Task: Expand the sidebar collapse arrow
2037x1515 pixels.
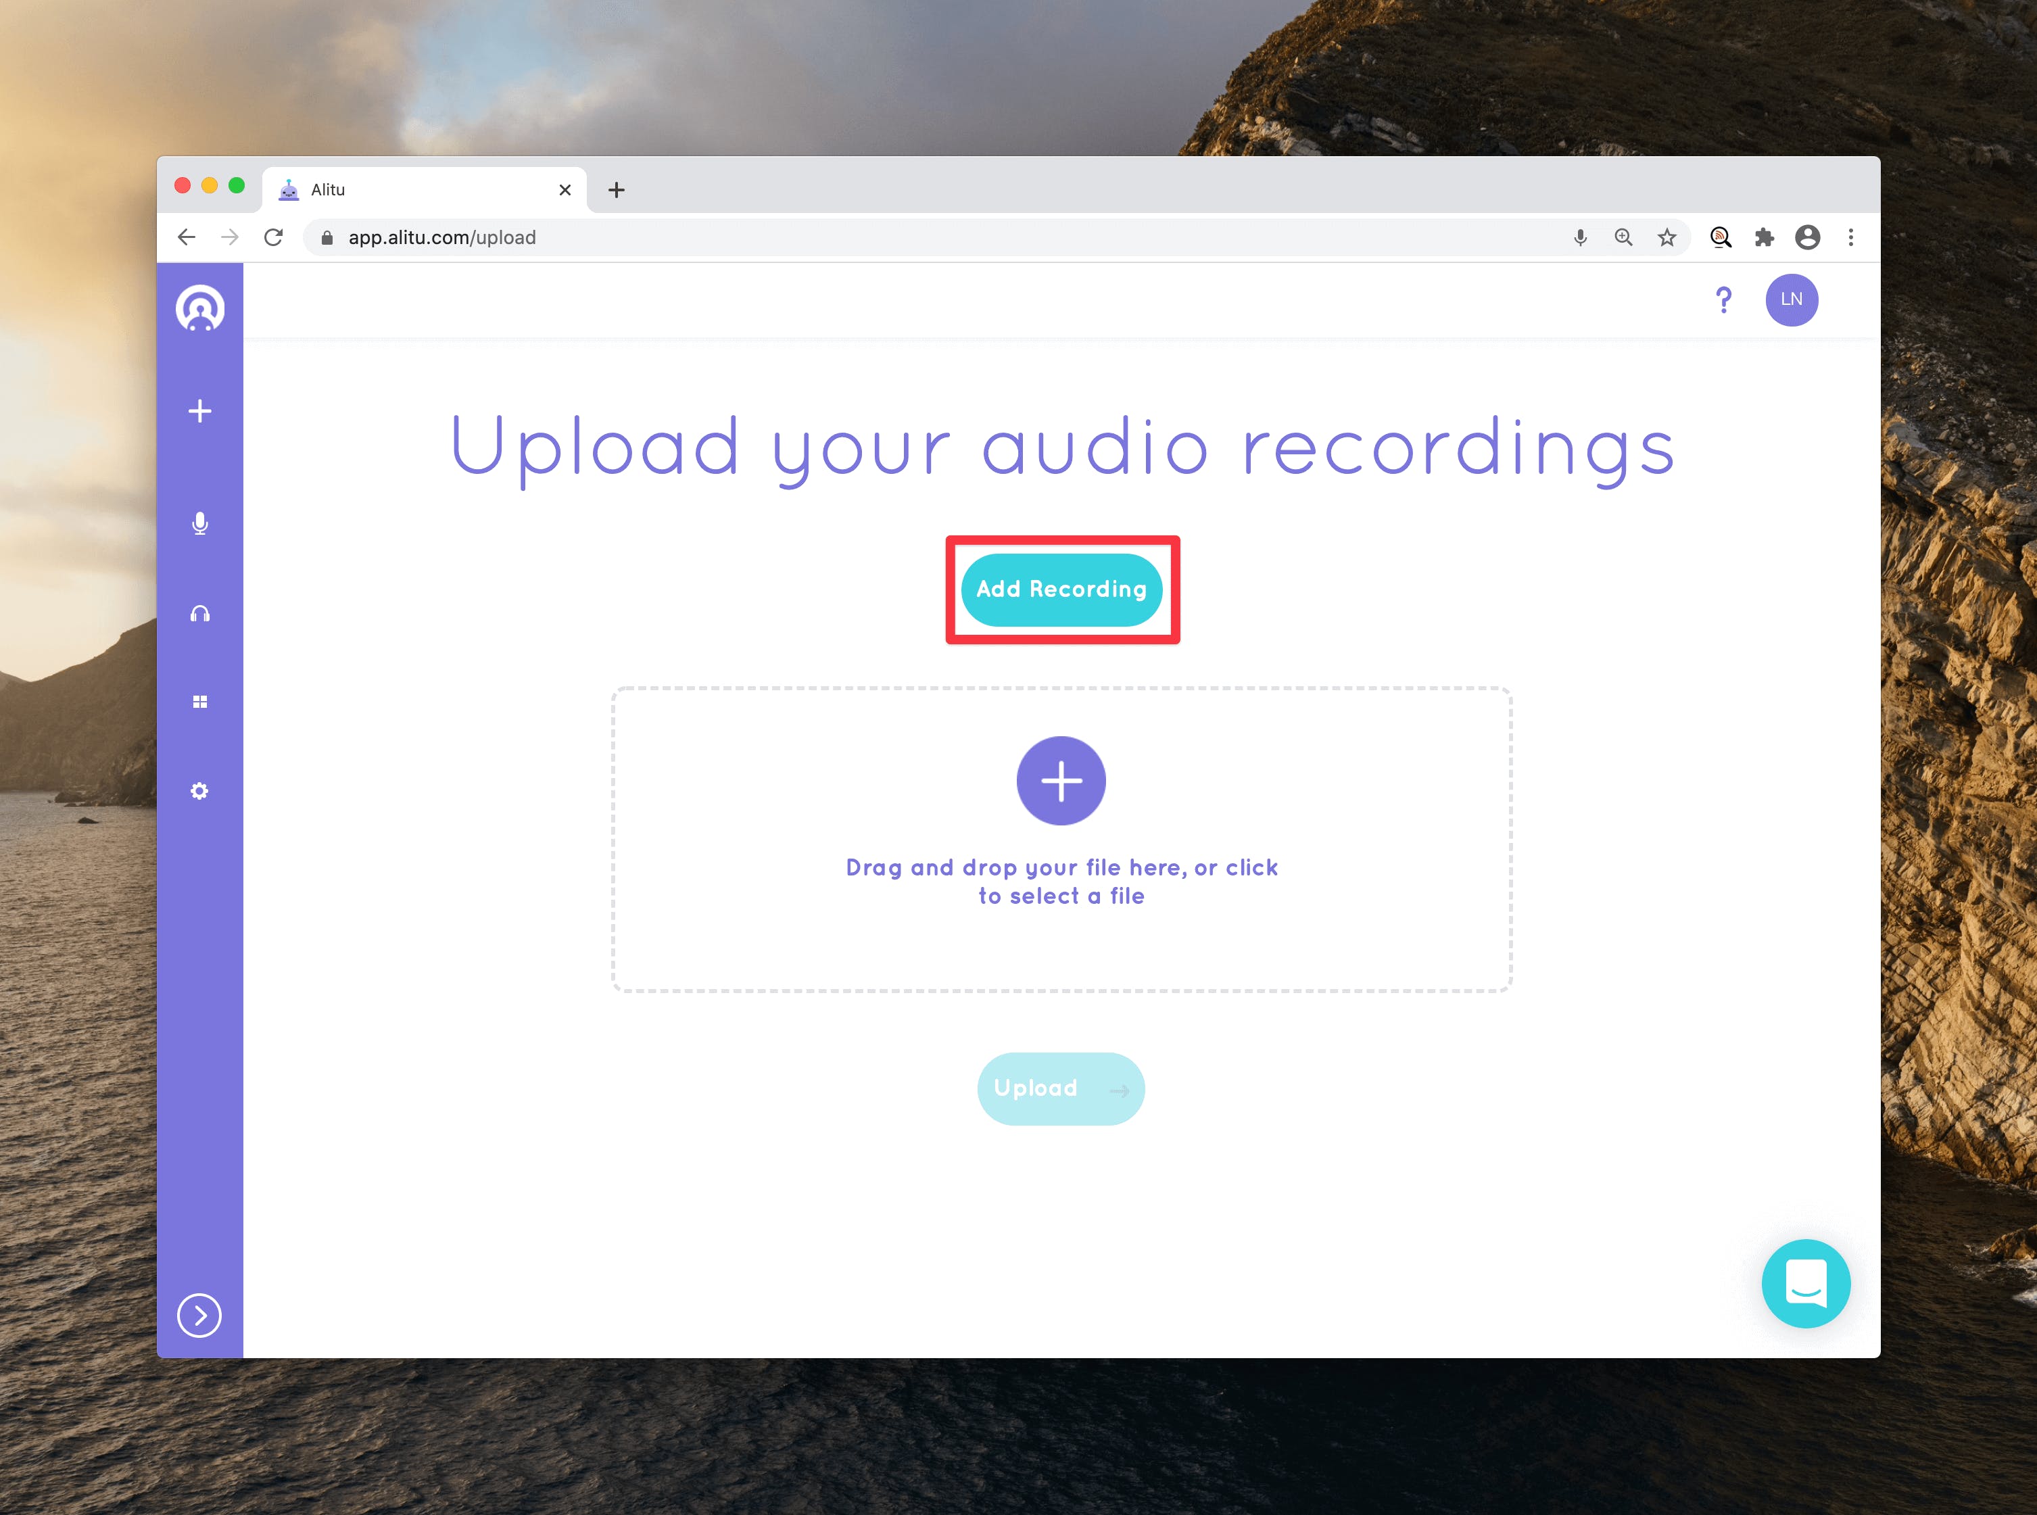Action: pos(202,1314)
